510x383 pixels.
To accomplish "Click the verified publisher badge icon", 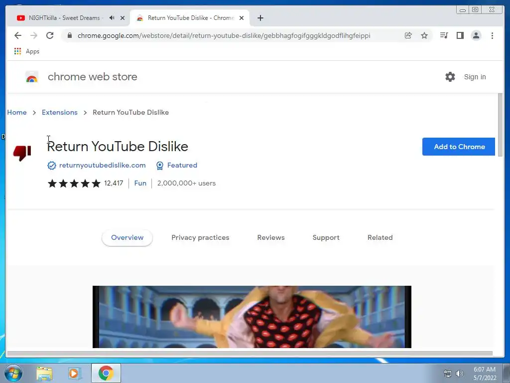I will (x=52, y=166).
